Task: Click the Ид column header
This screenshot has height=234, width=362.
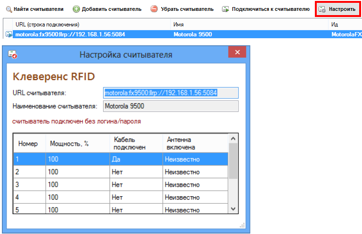Action: tap(345, 25)
